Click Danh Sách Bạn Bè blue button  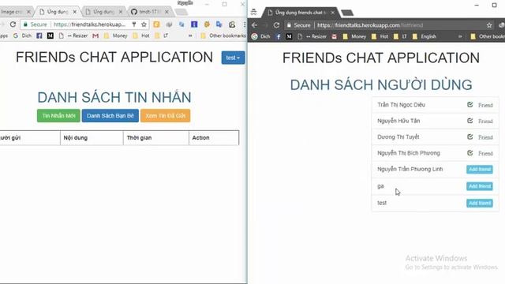110,116
